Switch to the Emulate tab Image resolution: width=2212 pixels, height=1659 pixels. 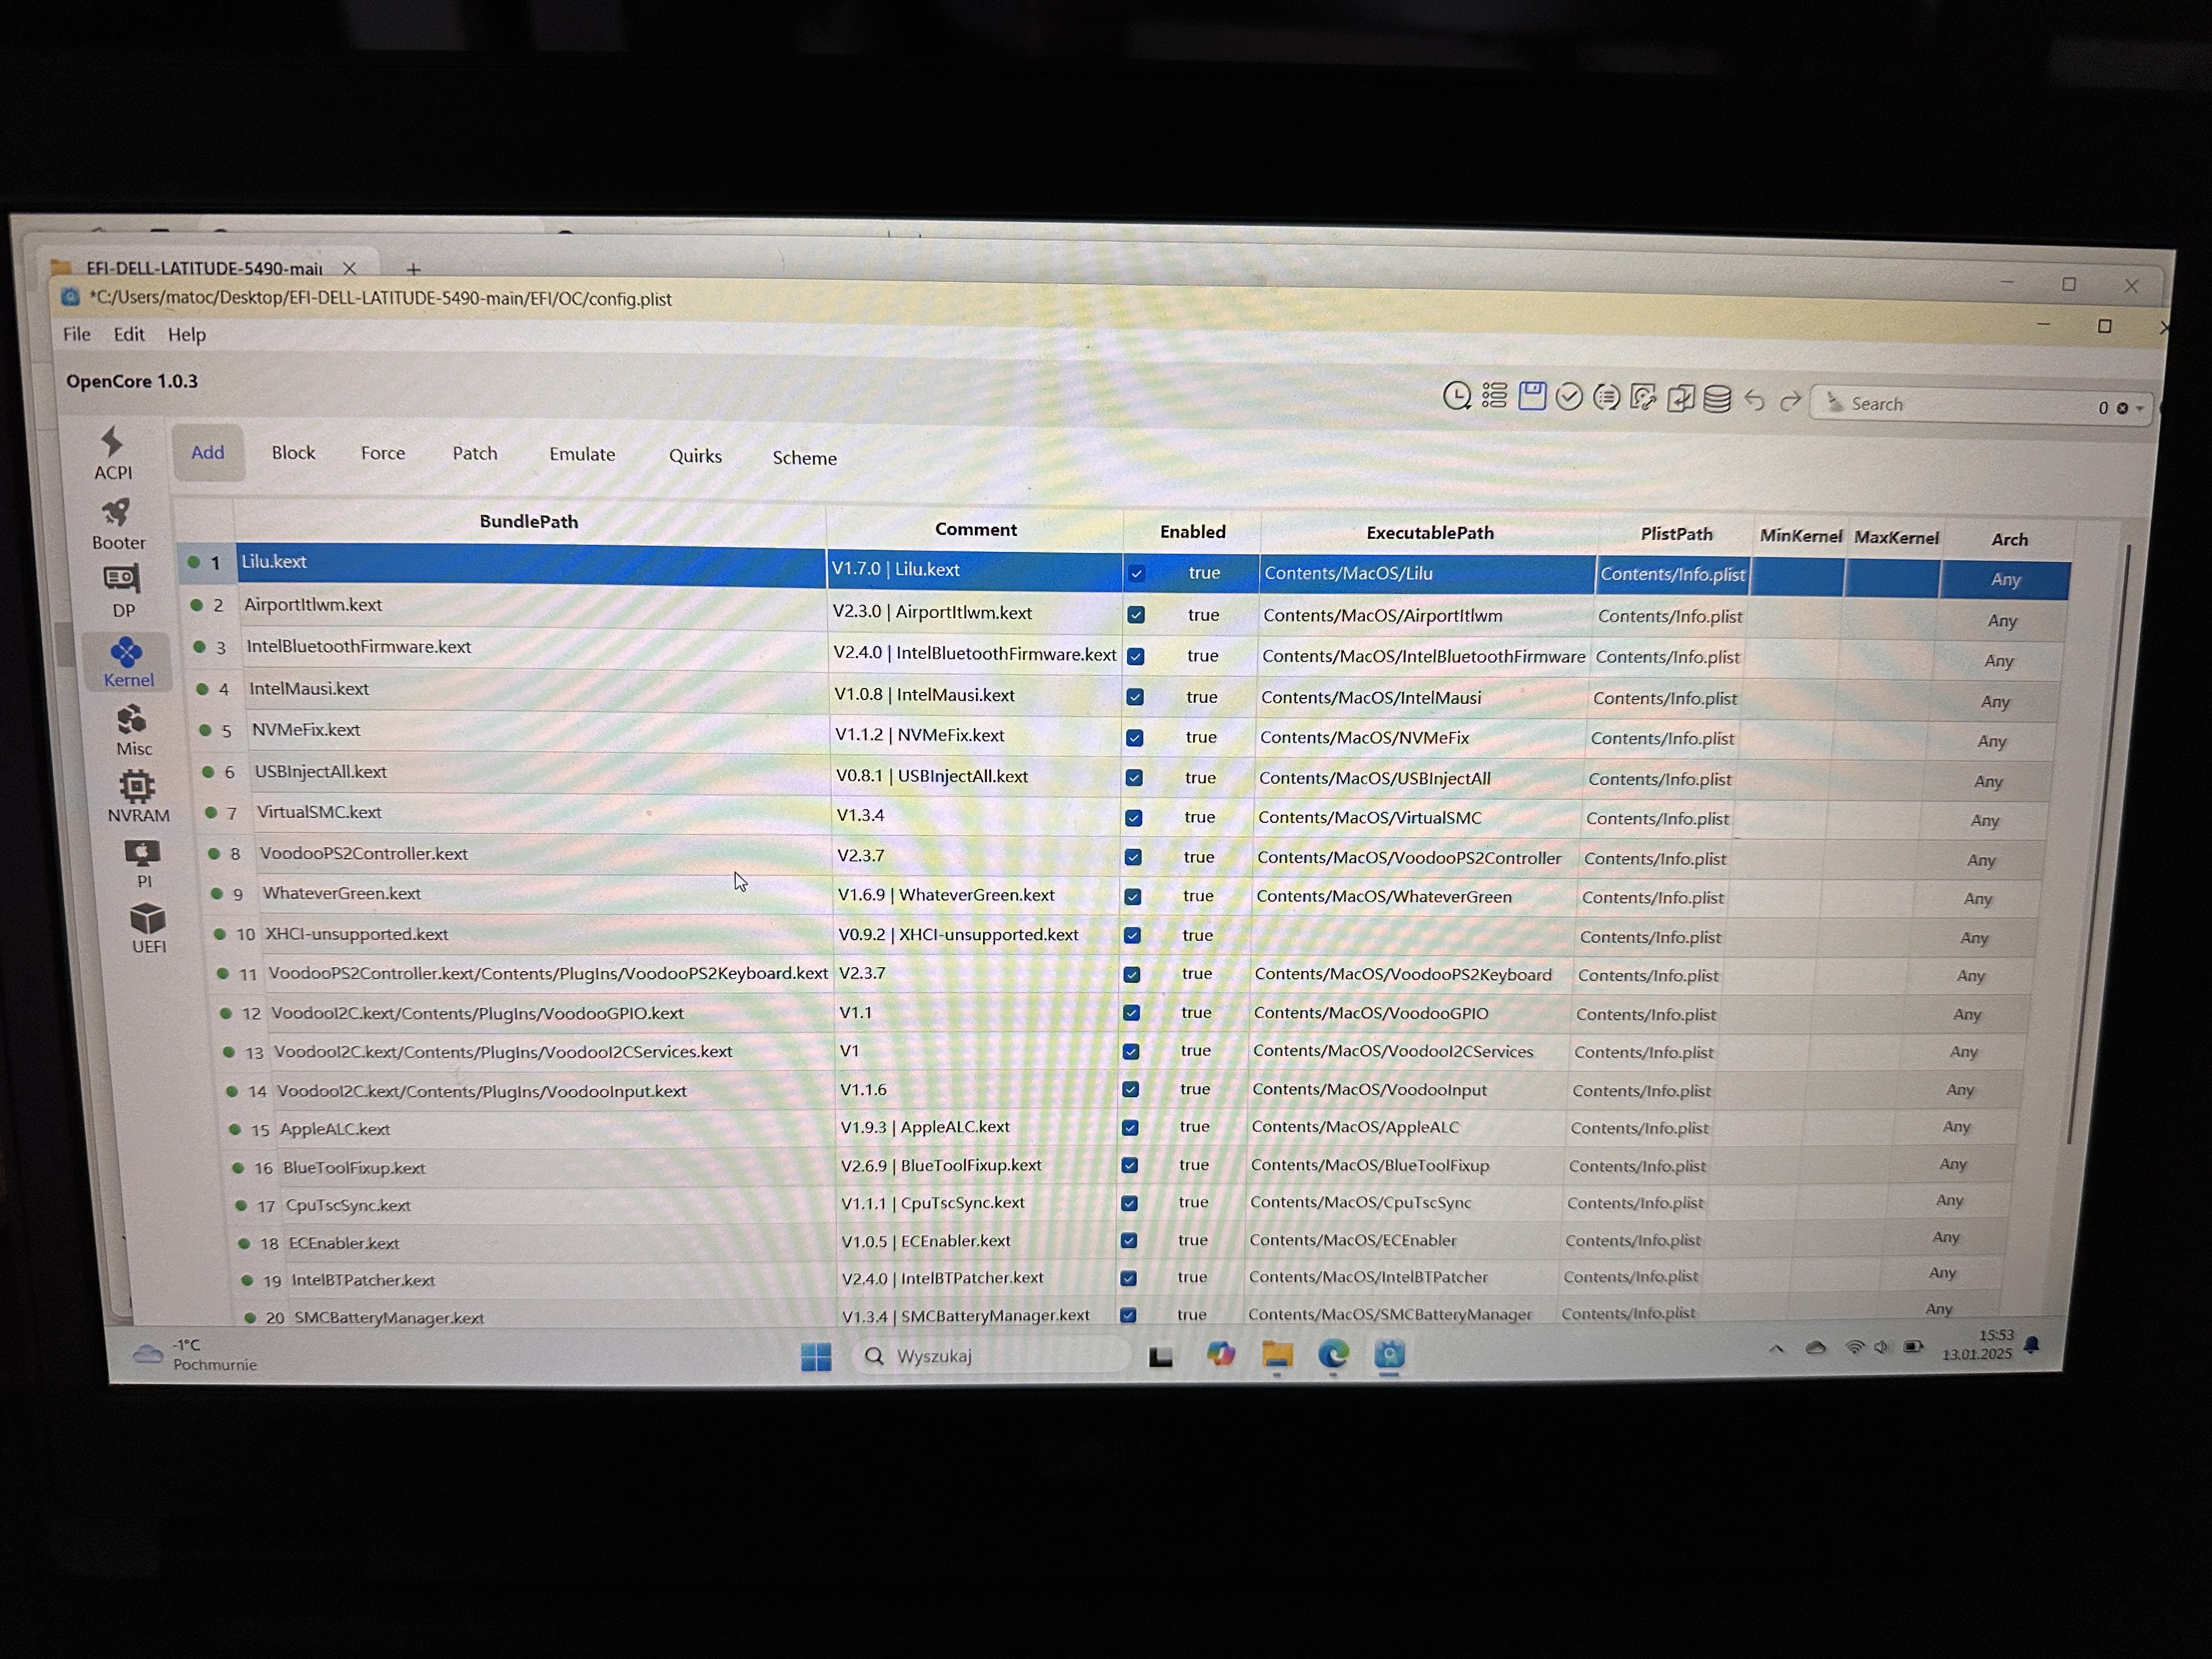(582, 454)
